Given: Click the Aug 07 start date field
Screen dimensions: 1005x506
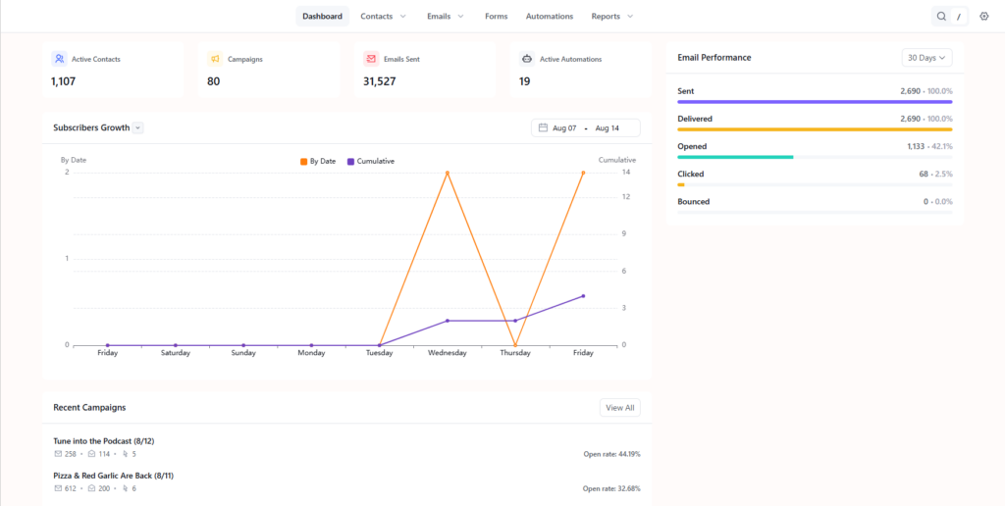Looking at the screenshot, I should 564,128.
